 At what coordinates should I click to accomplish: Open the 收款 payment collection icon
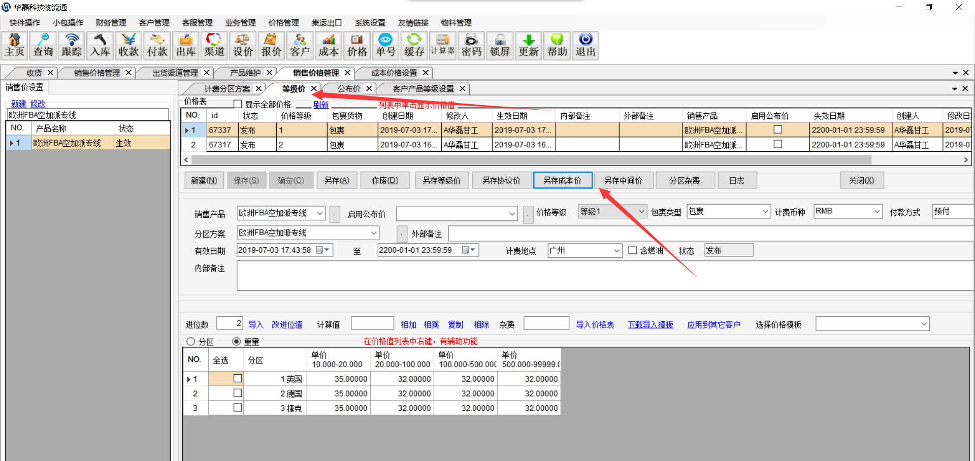pos(128,46)
